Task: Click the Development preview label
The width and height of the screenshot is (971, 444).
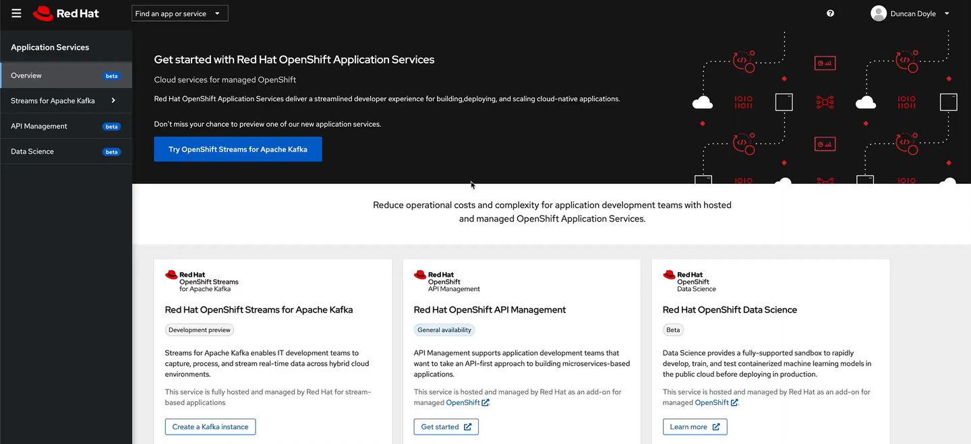Action: pos(200,330)
